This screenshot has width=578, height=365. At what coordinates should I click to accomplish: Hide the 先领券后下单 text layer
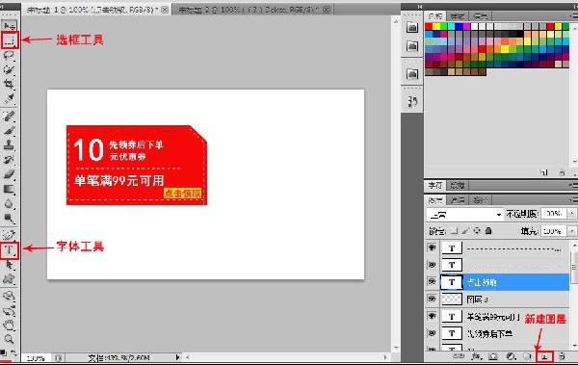[x=432, y=333]
